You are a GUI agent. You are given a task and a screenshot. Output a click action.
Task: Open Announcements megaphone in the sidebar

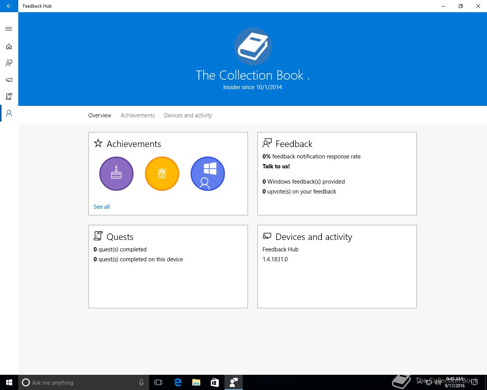coord(9,80)
